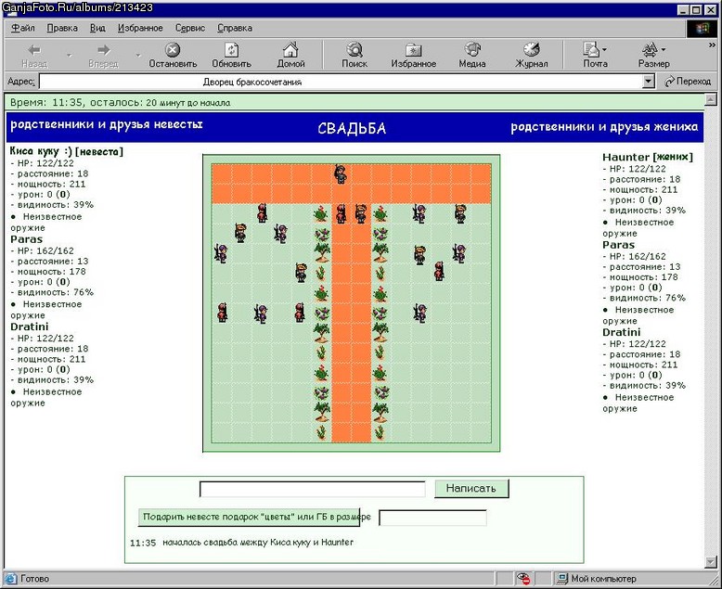Open the Медиа toolbar icon
The image size is (722, 589).
point(472,49)
